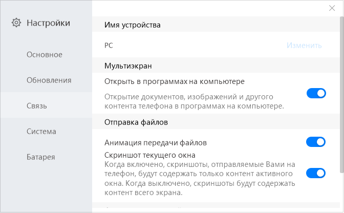Click the Анимация передачи файлов label
Viewport: 344px width, 213px height.
tap(156, 142)
